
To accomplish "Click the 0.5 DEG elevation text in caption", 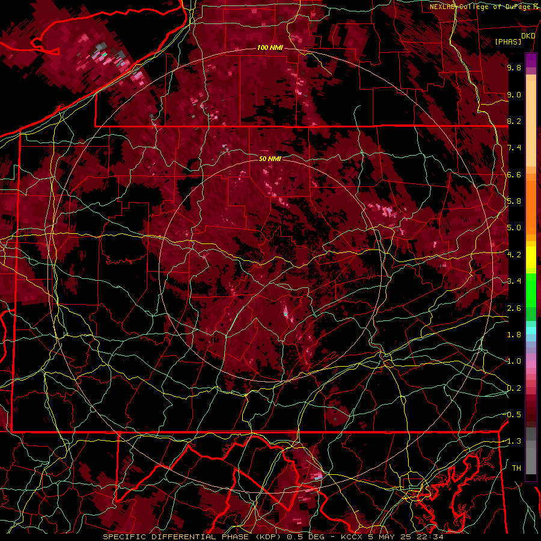I will [x=307, y=537].
